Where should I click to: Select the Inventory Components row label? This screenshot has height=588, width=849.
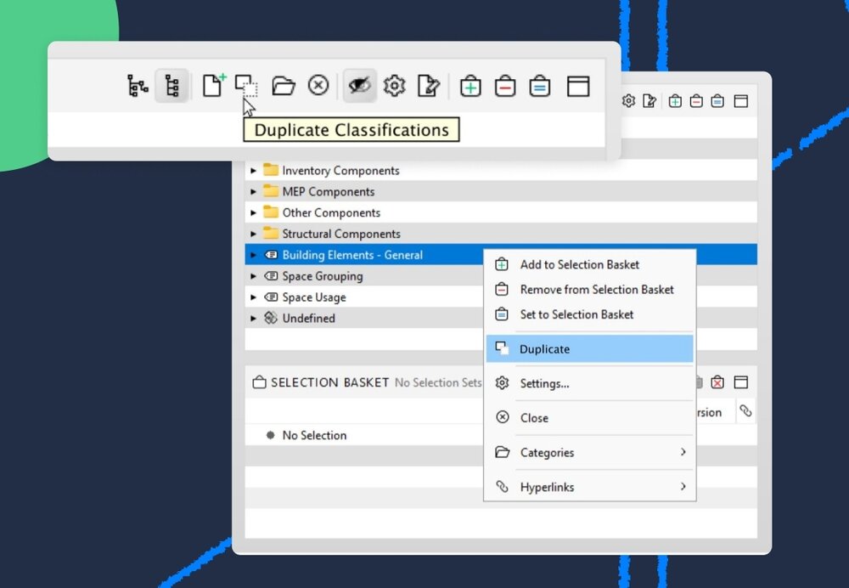pyautogui.click(x=340, y=171)
